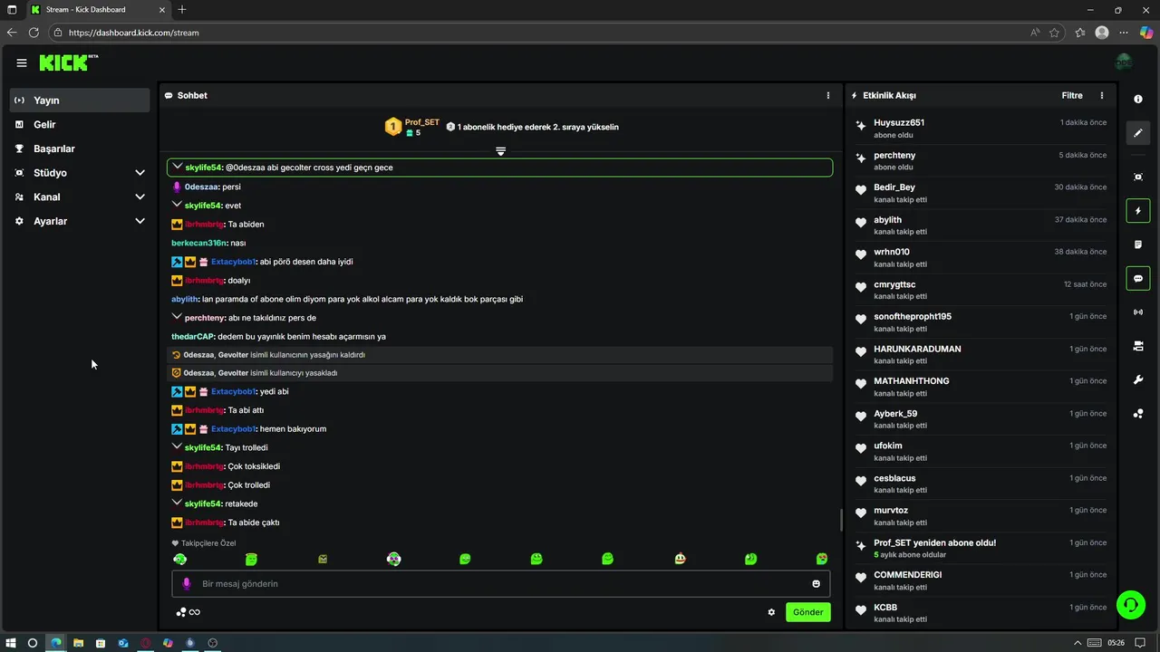This screenshot has width=1160, height=652.
Task: Select perchteny abone oldu in activity feed
Action: [981, 160]
